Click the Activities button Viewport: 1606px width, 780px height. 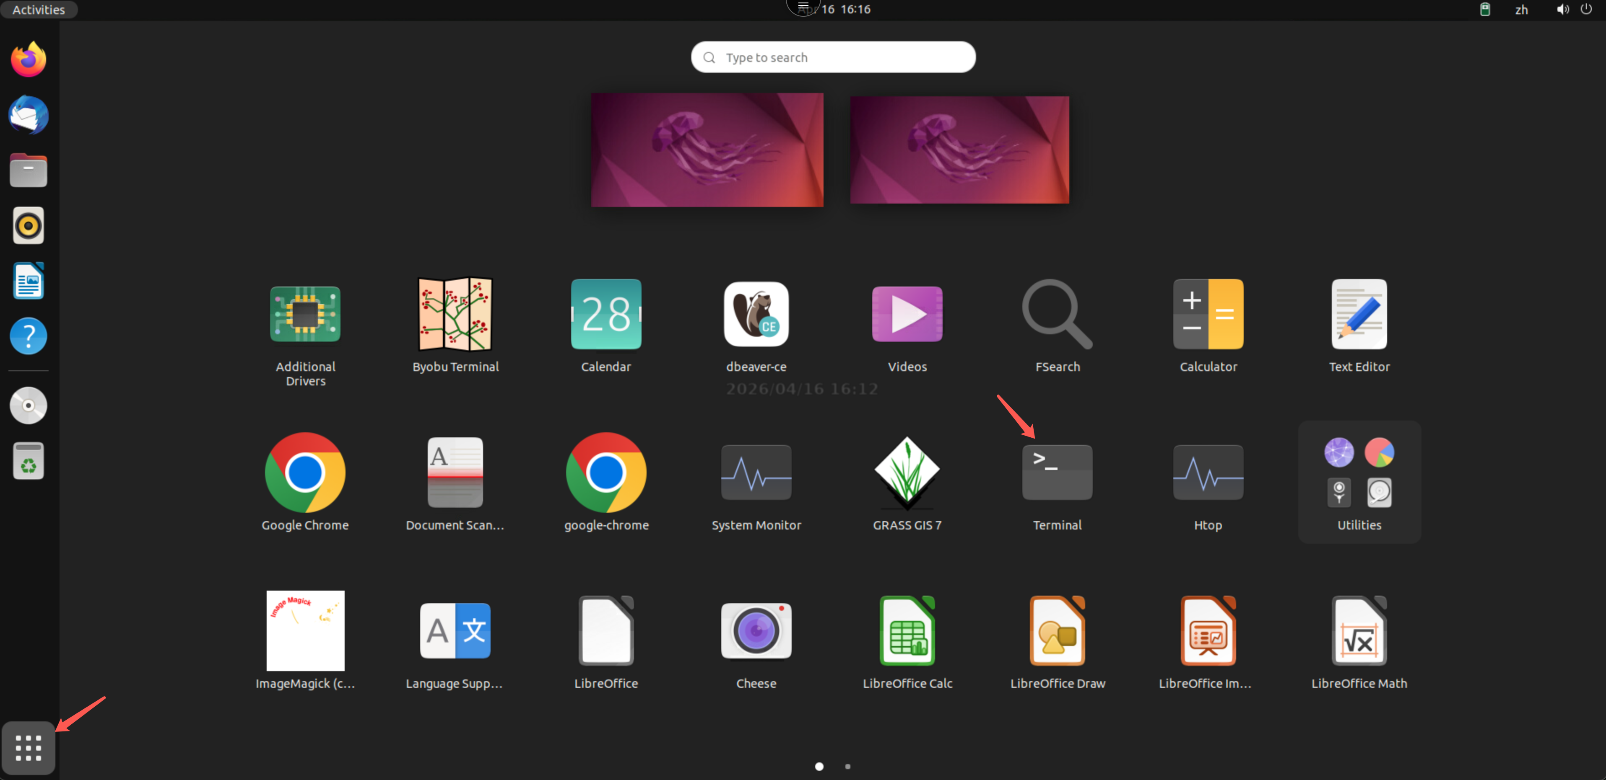tap(39, 9)
